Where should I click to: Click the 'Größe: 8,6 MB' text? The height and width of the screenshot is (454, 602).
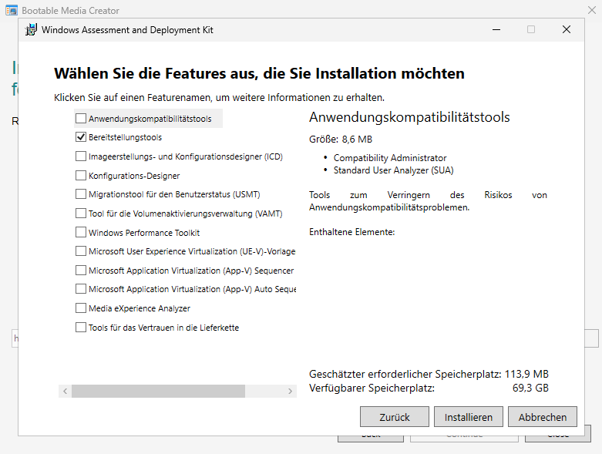pyautogui.click(x=341, y=140)
